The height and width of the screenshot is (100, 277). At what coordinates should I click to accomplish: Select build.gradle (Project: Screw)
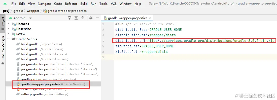[41, 44]
